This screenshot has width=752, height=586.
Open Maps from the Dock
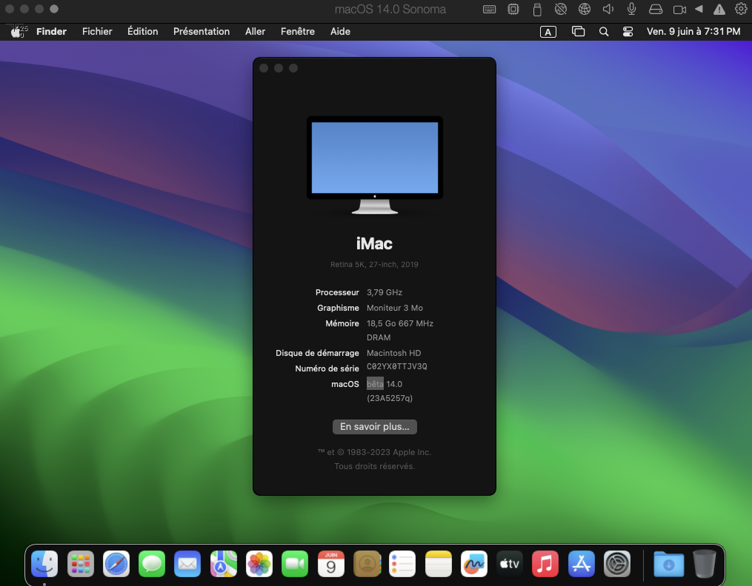tap(224, 564)
